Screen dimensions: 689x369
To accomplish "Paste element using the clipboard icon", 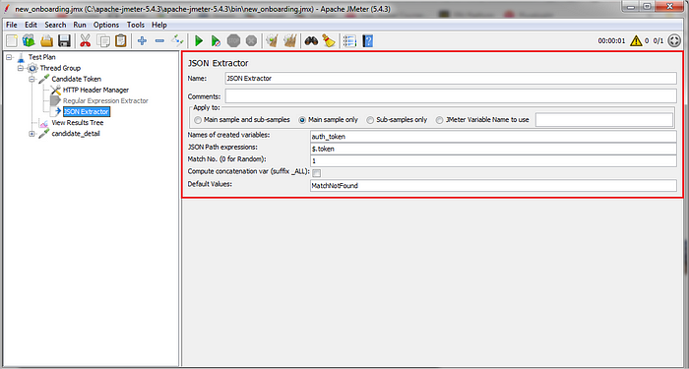I will click(121, 41).
